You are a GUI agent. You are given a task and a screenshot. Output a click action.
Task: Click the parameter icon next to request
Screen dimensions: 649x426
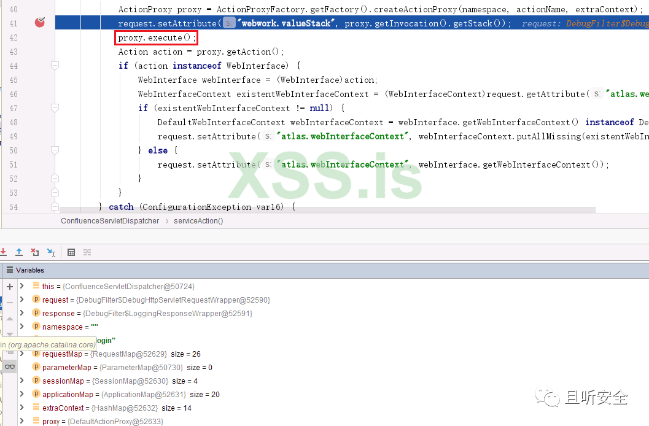[36, 300]
